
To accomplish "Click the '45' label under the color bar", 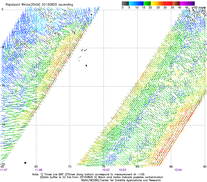I will (x=187, y=8).
